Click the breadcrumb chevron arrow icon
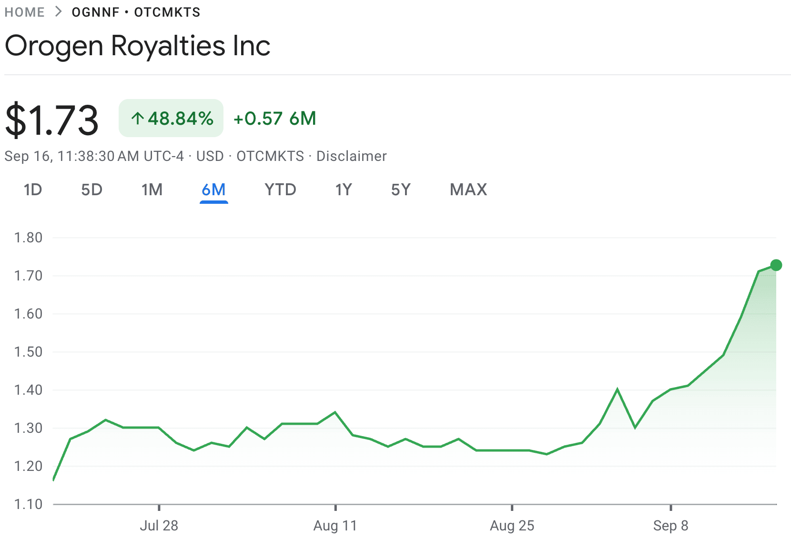The height and width of the screenshot is (539, 791). tap(58, 12)
